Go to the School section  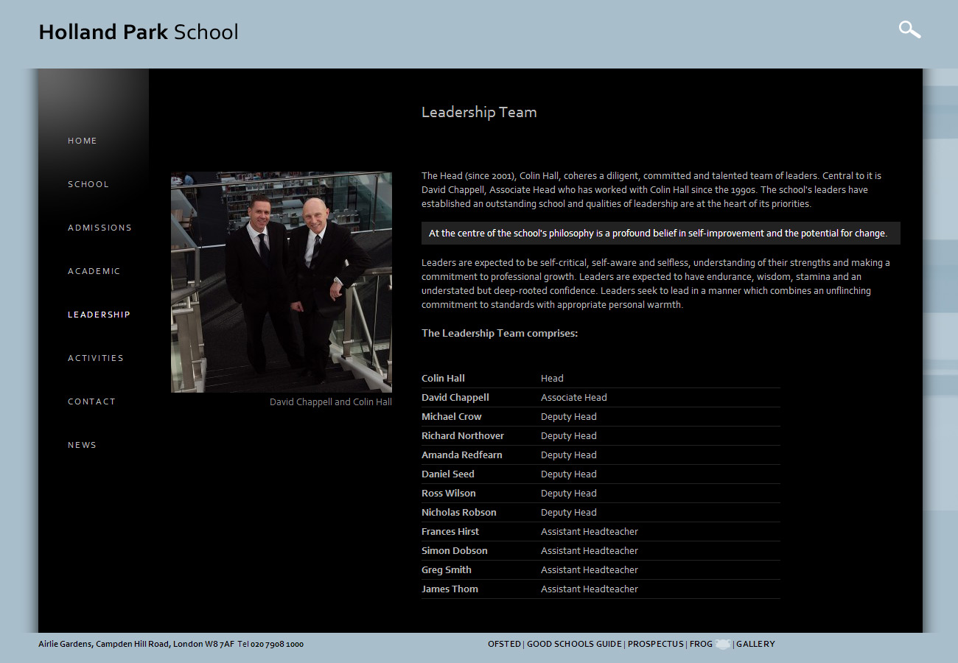pyautogui.click(x=88, y=184)
